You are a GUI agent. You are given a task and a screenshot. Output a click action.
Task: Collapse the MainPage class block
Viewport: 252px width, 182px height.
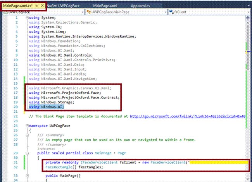(27, 153)
